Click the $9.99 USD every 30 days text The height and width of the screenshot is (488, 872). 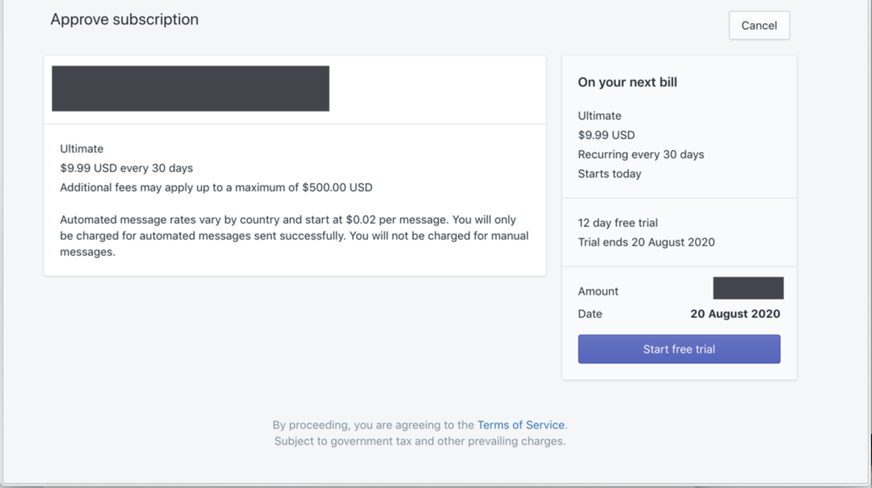[127, 168]
